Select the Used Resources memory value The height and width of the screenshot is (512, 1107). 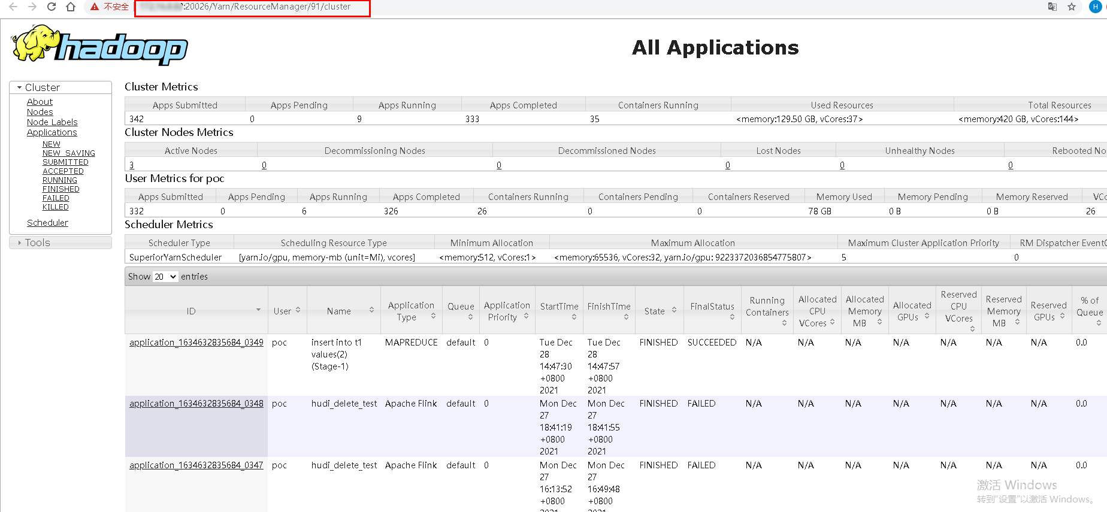pyautogui.click(x=799, y=119)
